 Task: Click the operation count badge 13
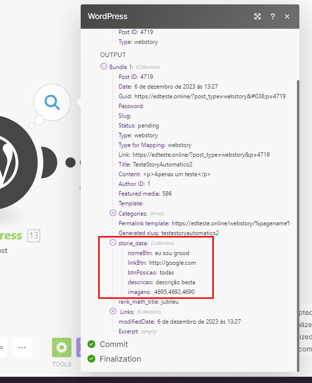(34, 236)
